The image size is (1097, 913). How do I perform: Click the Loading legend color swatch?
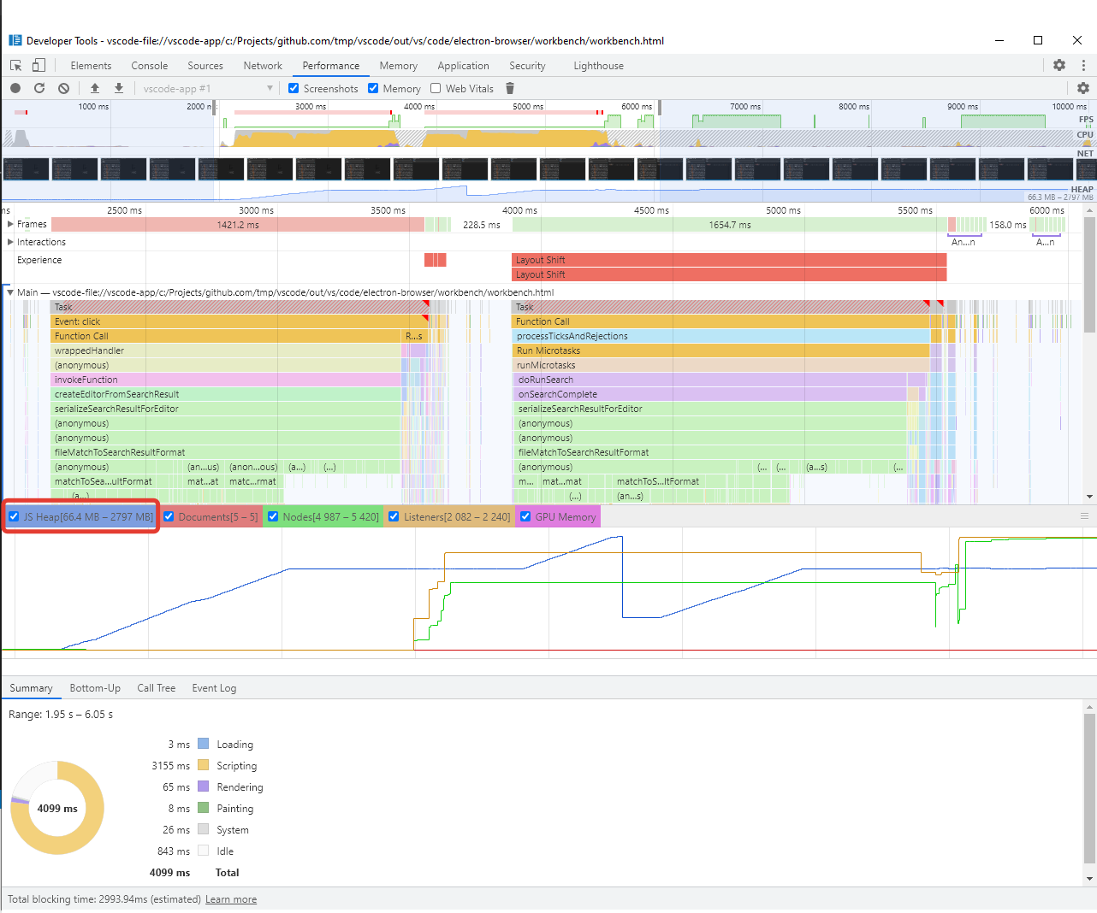204,744
